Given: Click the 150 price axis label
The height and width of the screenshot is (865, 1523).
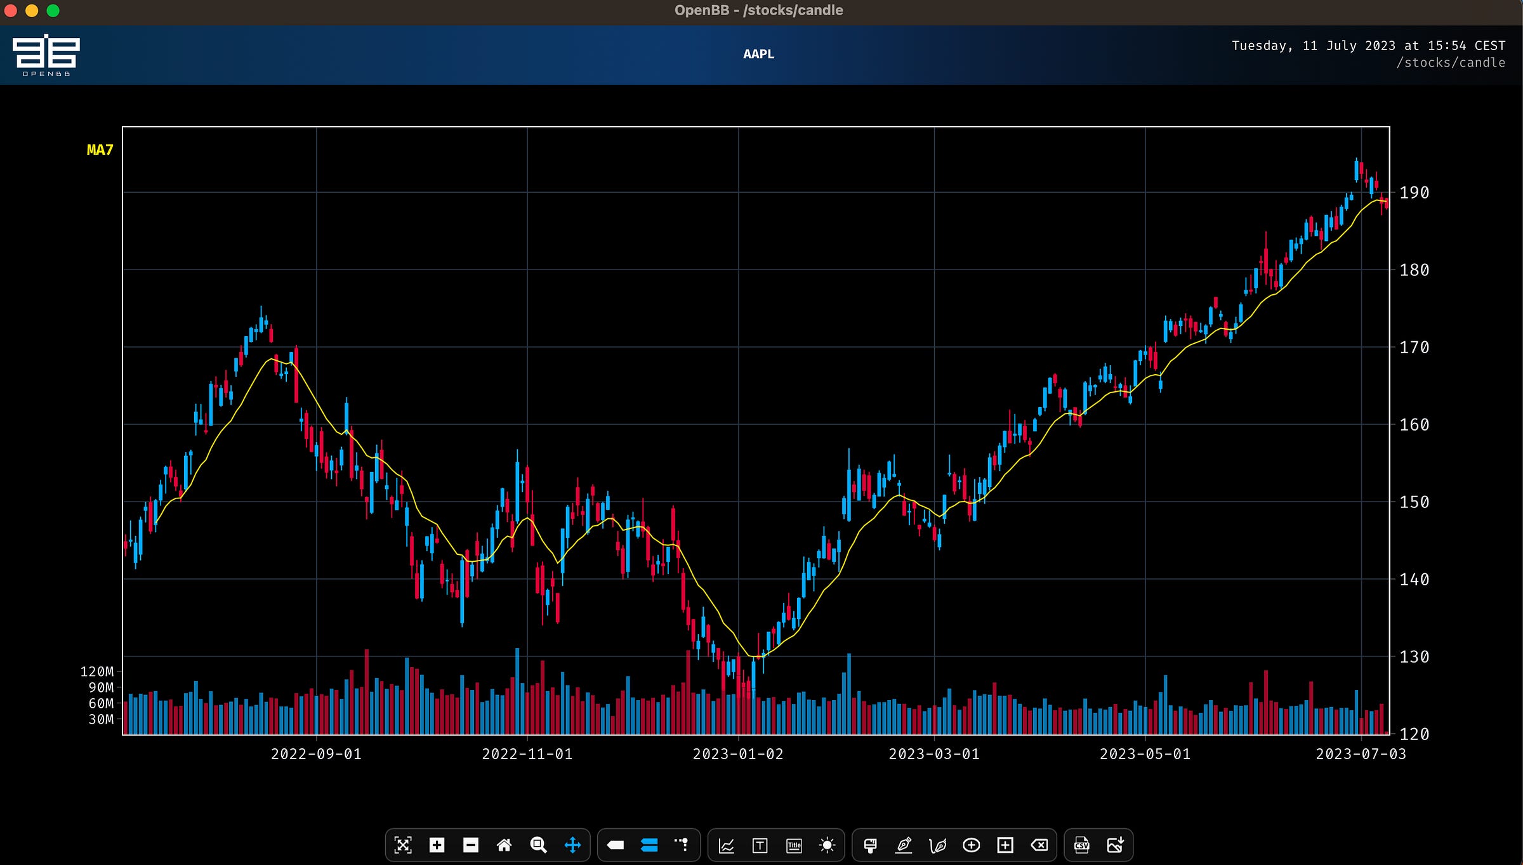Looking at the screenshot, I should 1414,502.
